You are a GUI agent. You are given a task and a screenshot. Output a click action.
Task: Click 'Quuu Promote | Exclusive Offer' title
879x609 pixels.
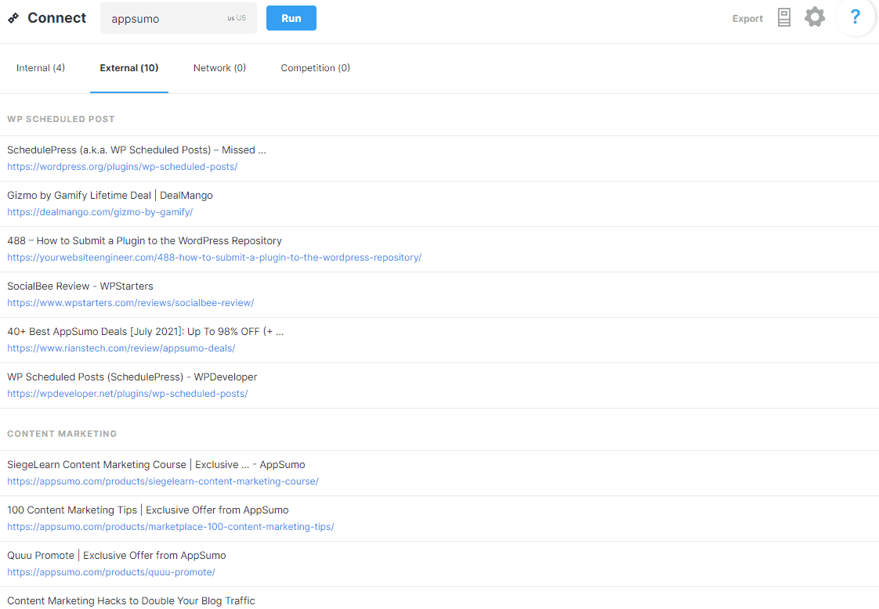(117, 555)
